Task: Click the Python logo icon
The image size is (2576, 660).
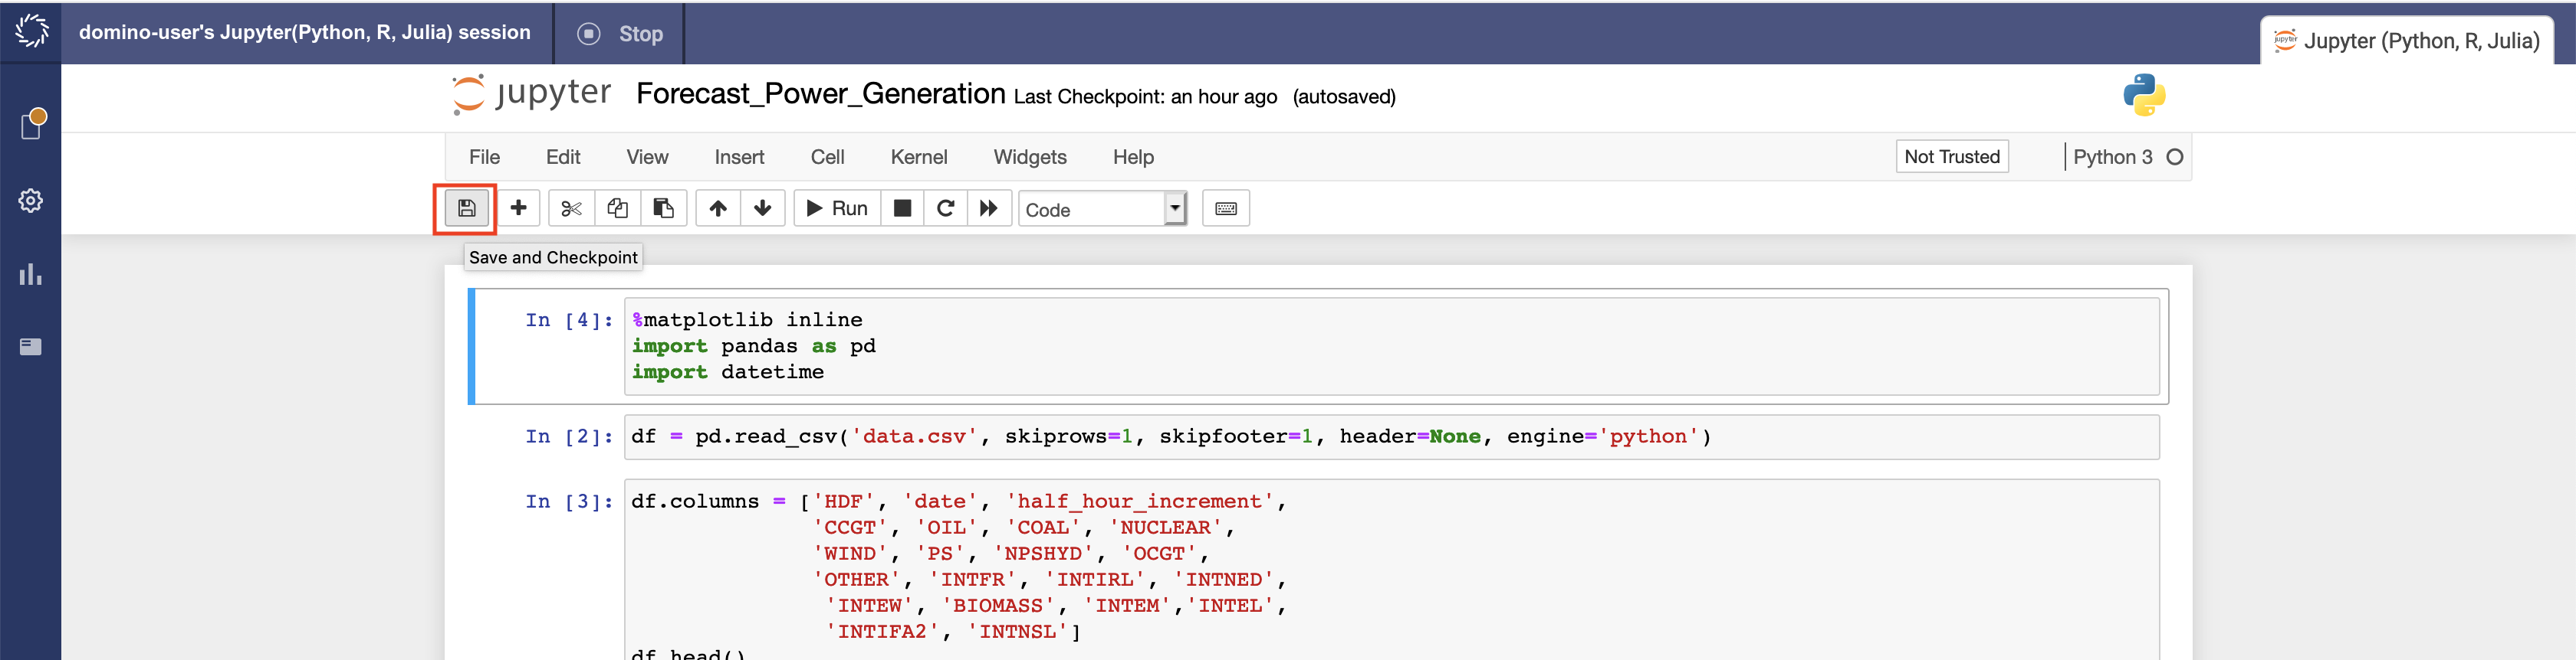Action: 2144,95
